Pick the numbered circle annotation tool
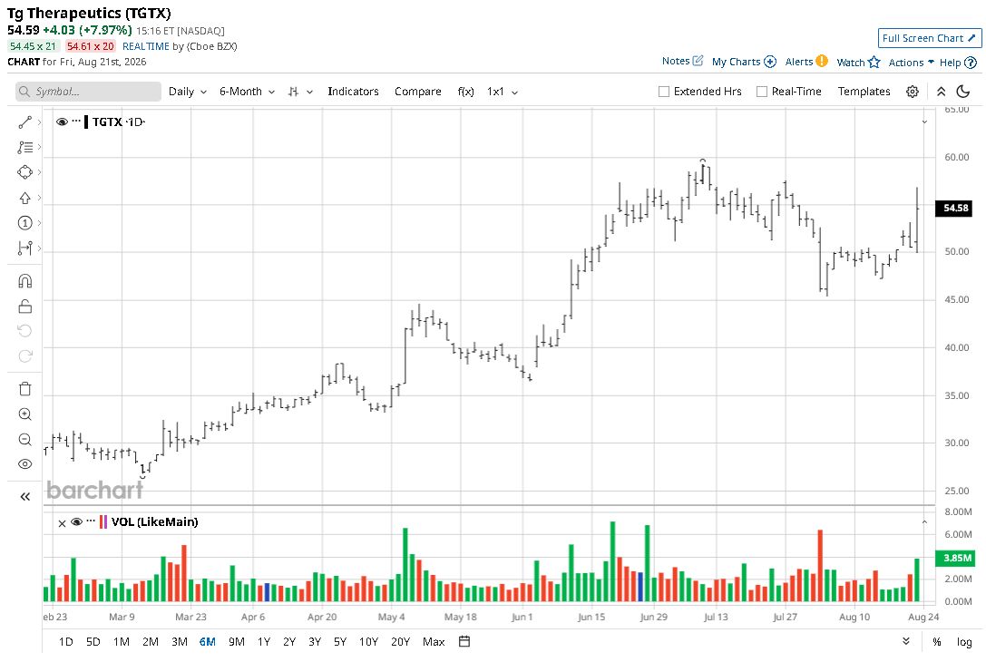The width and height of the screenshot is (986, 662). click(x=24, y=223)
